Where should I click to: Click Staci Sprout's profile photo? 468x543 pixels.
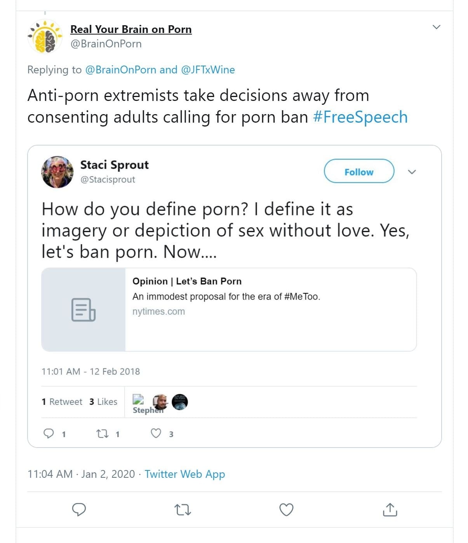[x=57, y=172]
